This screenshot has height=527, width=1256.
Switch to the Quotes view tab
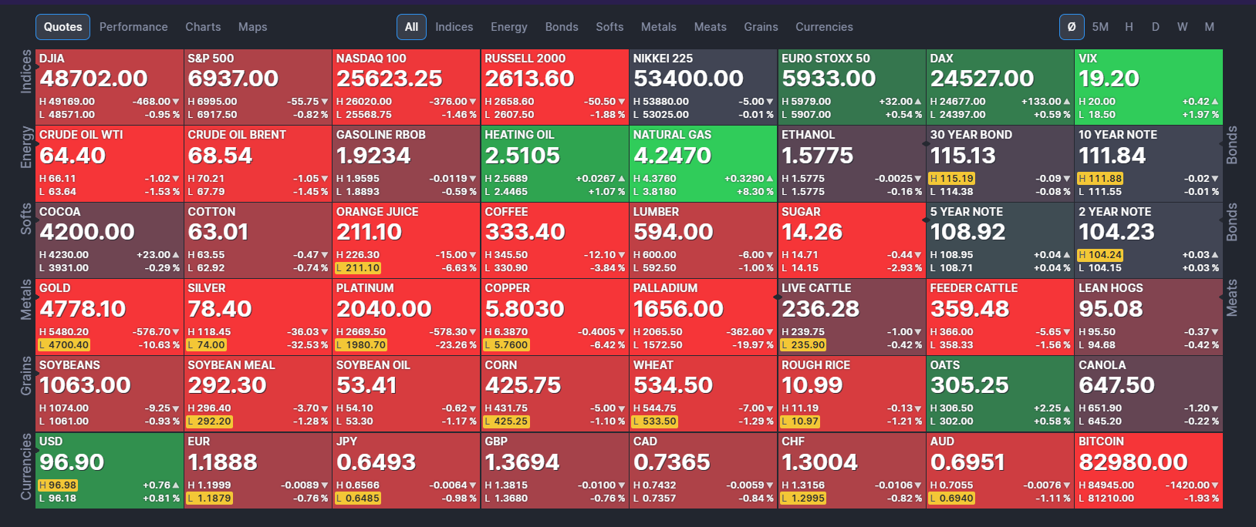click(63, 27)
